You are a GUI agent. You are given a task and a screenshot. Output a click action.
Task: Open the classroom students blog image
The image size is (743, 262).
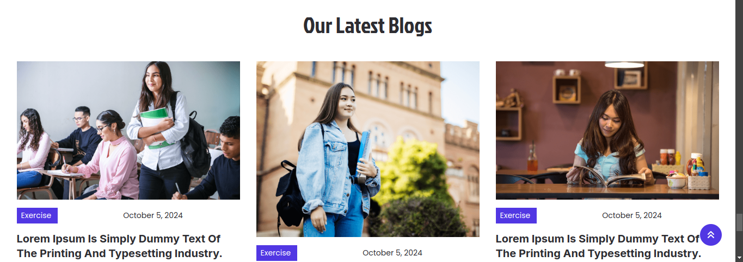tap(128, 130)
